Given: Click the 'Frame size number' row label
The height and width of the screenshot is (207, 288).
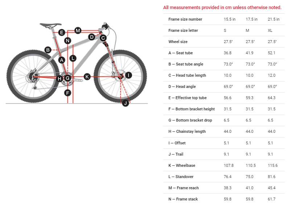Looking at the screenshot, I should pos(185,19).
